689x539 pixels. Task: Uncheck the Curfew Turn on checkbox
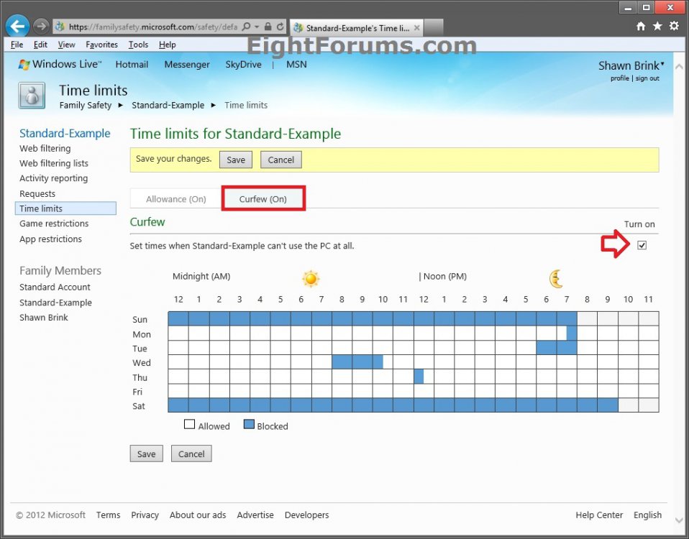642,245
